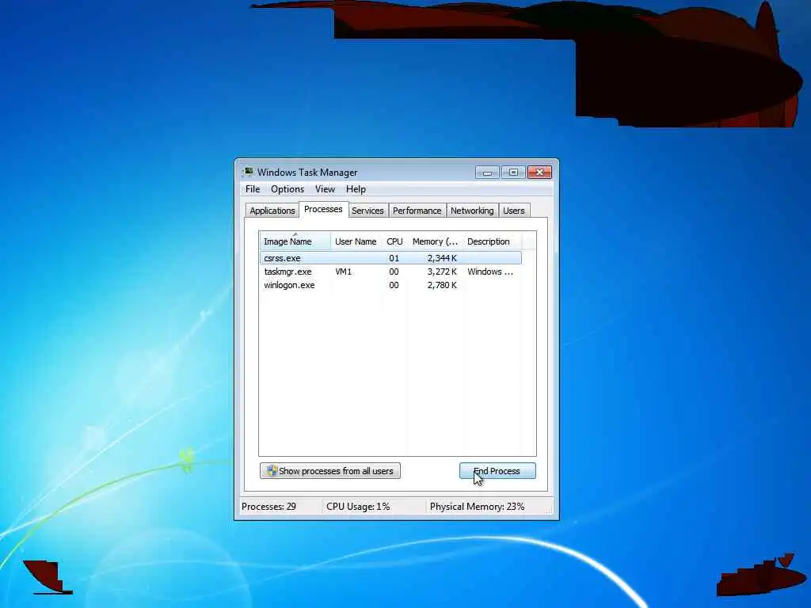Open the Performance tab
Image resolution: width=811 pixels, height=608 pixels.
(x=417, y=211)
